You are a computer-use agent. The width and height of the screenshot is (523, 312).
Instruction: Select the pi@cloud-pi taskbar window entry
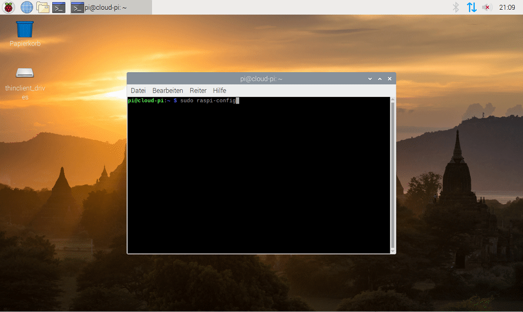[111, 7]
